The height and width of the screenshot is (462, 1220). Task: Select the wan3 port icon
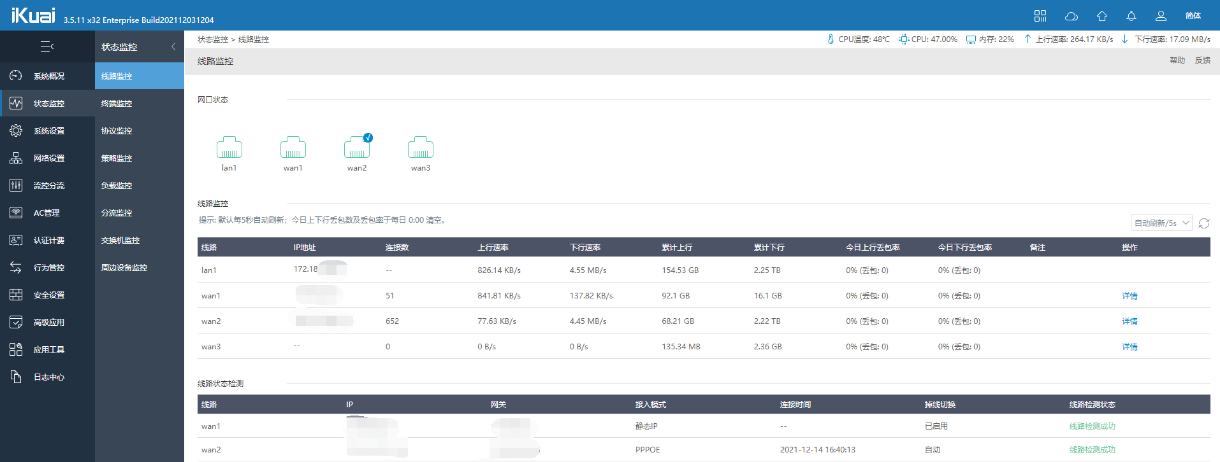tap(421, 147)
